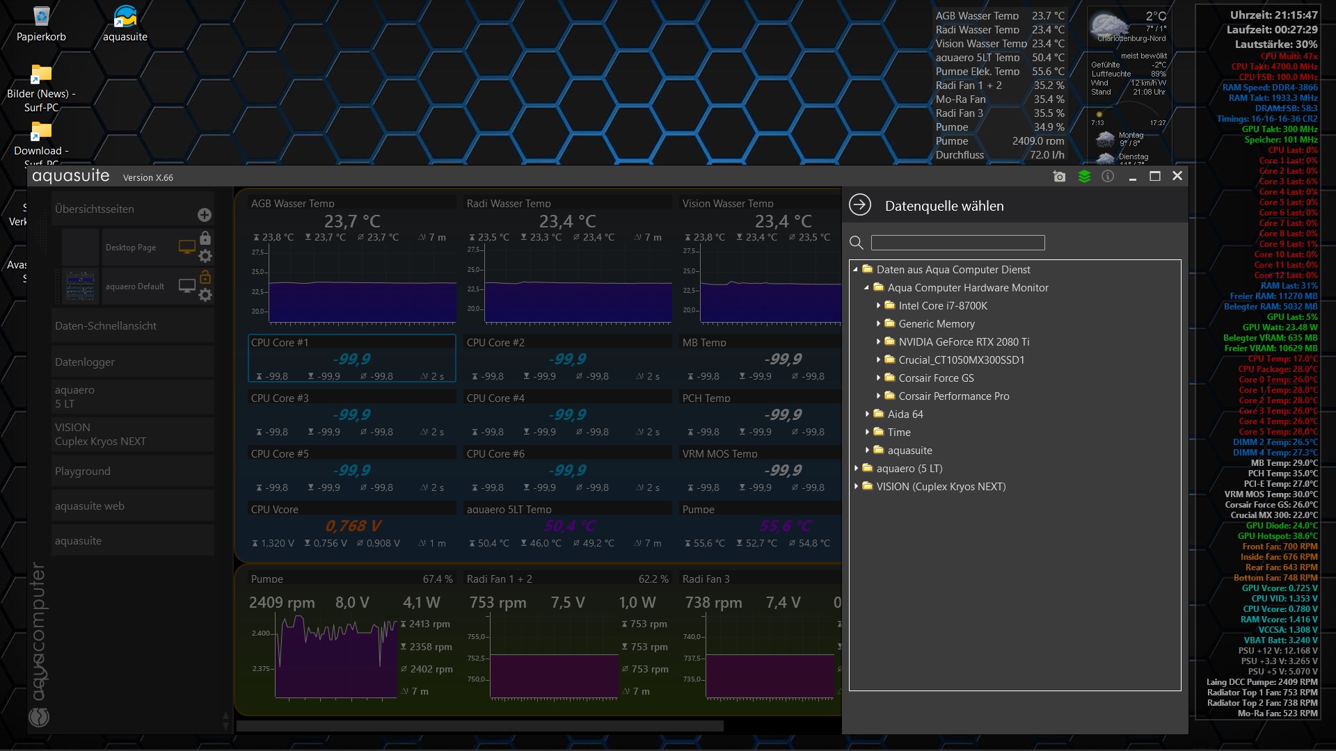Select Corsair Performance Pro in tree
The width and height of the screenshot is (1336, 751).
(x=953, y=396)
